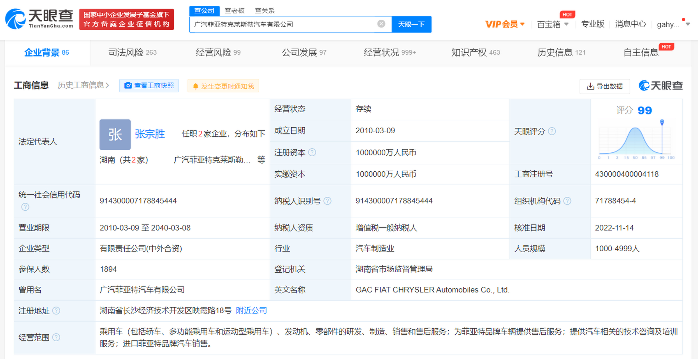The width and height of the screenshot is (698, 359).
Task: Click help icon next to 组织机构代码
Action: click(567, 201)
